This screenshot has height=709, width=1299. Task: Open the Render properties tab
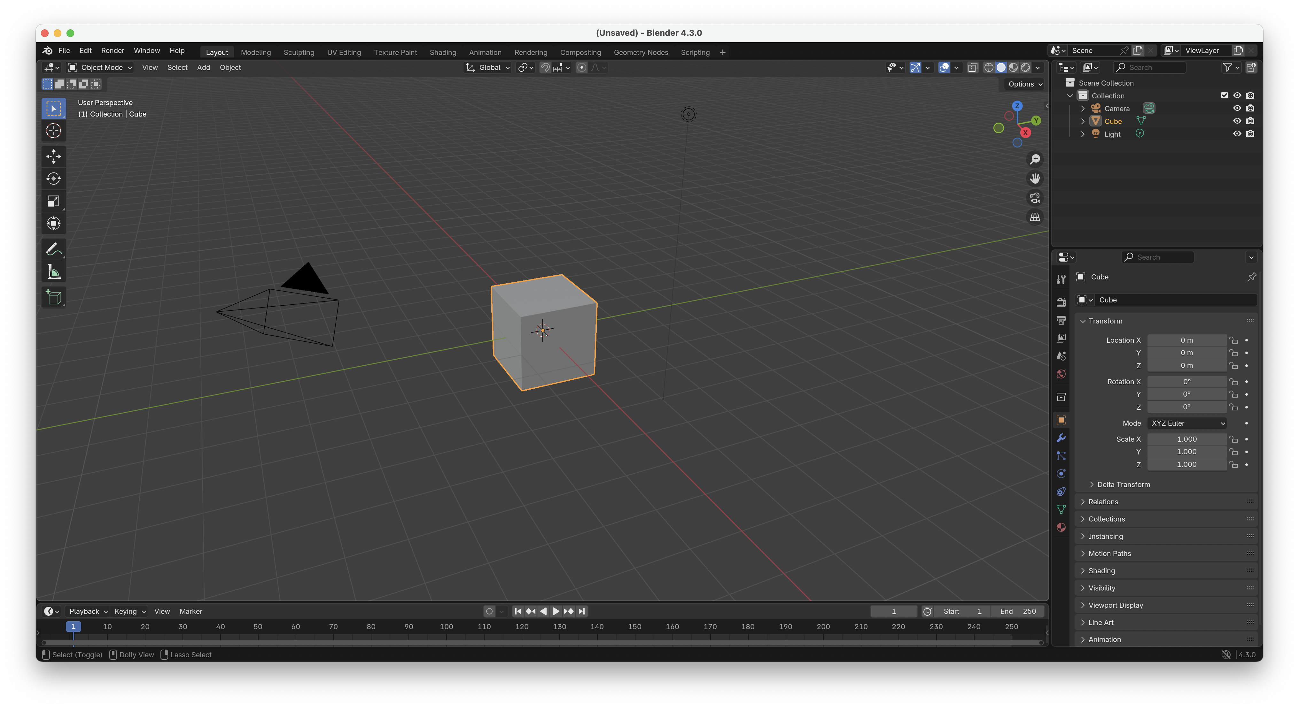(1061, 302)
